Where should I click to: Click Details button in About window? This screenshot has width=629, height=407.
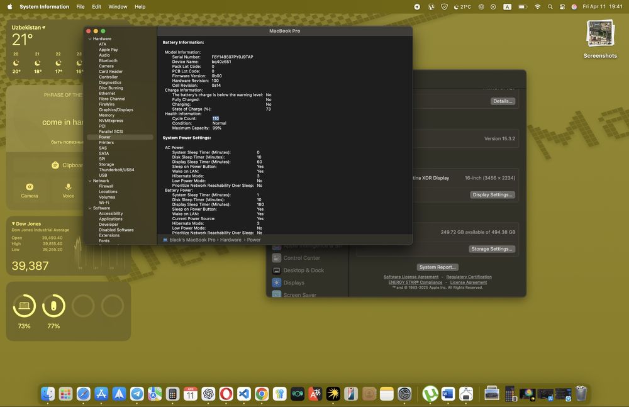(503, 101)
